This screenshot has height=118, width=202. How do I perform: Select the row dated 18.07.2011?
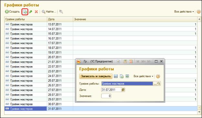pos(101,48)
